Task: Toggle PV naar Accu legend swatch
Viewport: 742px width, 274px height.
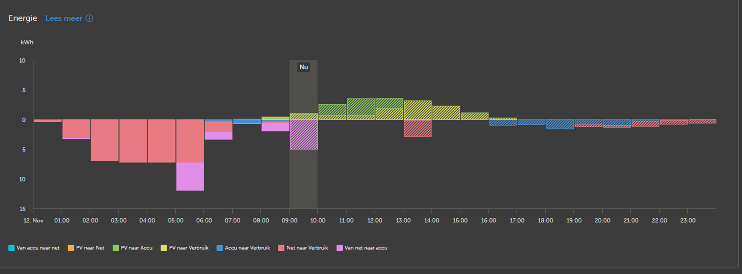Action: pyautogui.click(x=116, y=248)
